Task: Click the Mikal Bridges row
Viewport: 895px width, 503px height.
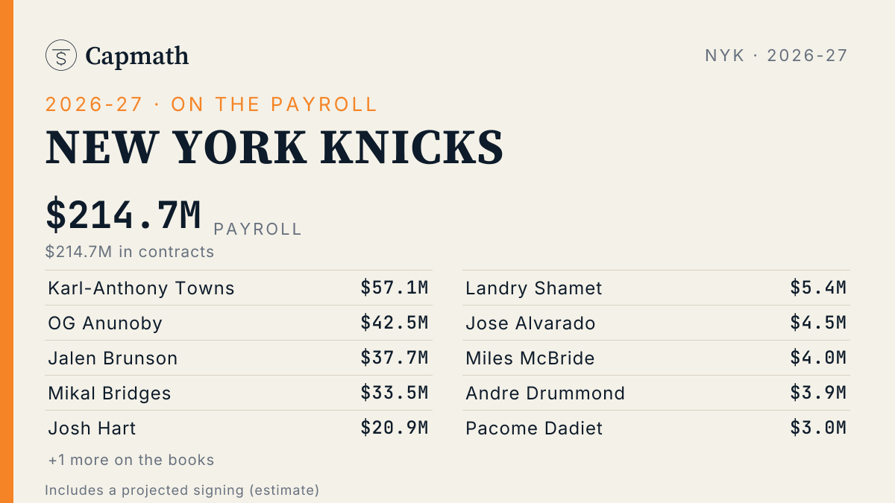Action: pyautogui.click(x=239, y=393)
